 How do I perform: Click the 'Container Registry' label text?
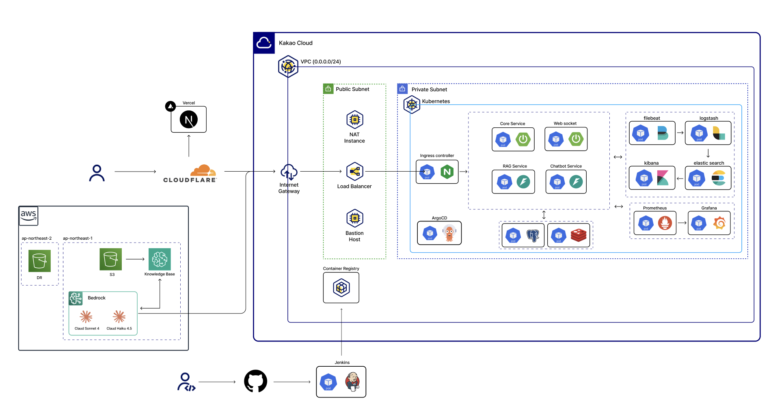[341, 269]
